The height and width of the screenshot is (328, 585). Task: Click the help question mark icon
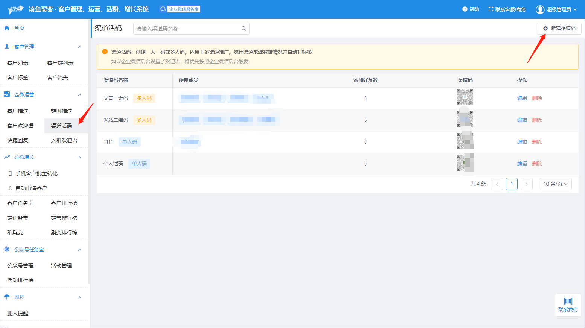point(465,9)
